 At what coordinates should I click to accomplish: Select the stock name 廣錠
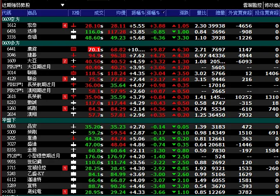click(32, 49)
